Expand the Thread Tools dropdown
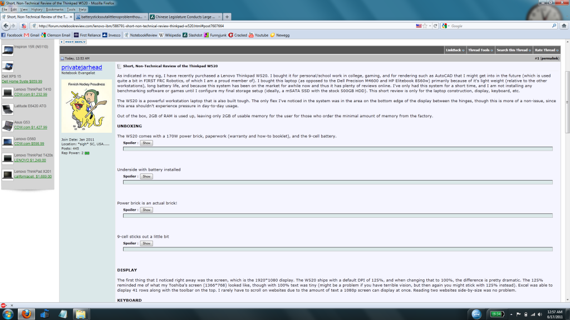This screenshot has height=320, width=570. click(480, 50)
